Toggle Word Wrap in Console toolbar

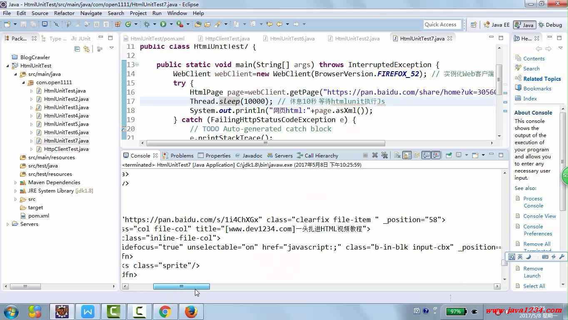416,155
